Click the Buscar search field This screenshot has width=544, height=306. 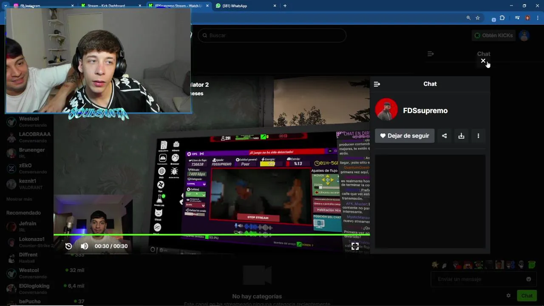coord(272,35)
